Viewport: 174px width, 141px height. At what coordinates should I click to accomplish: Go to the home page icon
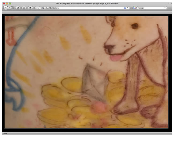tap(30, 8)
